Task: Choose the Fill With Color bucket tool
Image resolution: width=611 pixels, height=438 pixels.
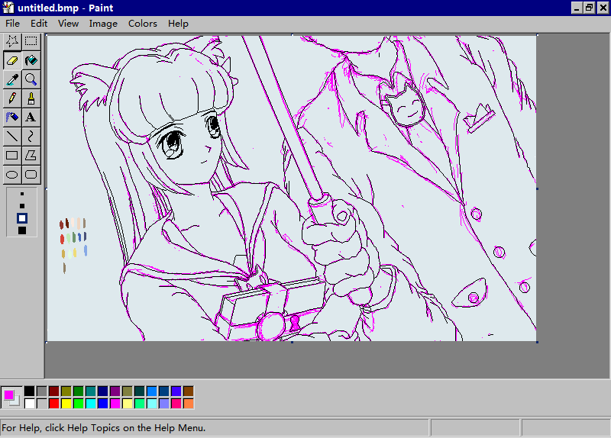Action: coord(31,60)
